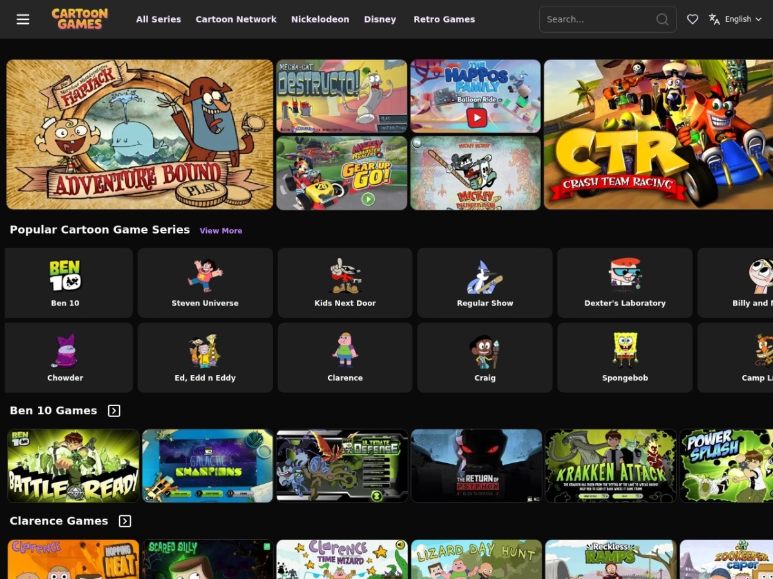
Task: Click the search magnifier icon
Action: pyautogui.click(x=662, y=19)
